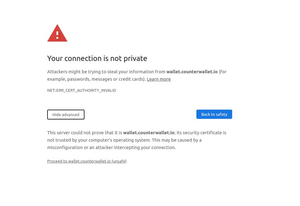
Task: Click the words 'its security certificate is'
Action: pyautogui.click(x=201, y=133)
